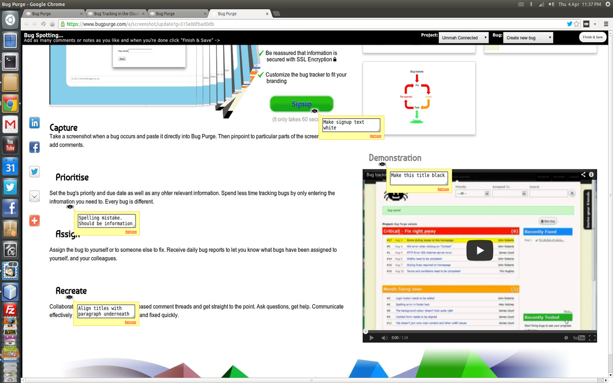Click the spider marker above Signup note
The image size is (613, 383).
(x=315, y=111)
